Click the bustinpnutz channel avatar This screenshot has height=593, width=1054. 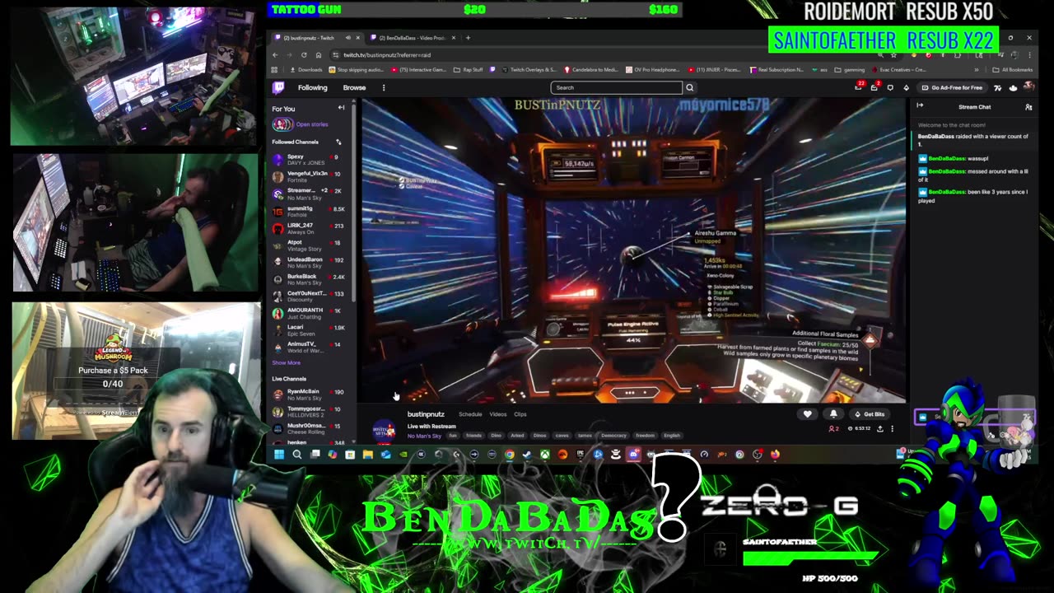(384, 430)
